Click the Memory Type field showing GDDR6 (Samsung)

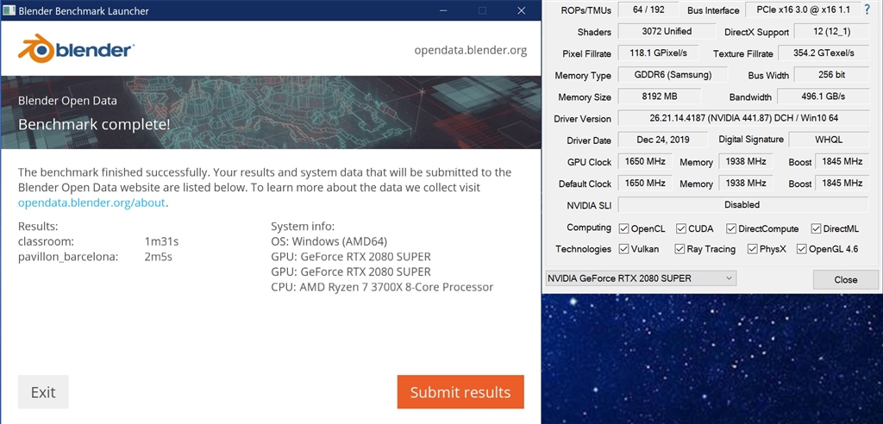[673, 74]
